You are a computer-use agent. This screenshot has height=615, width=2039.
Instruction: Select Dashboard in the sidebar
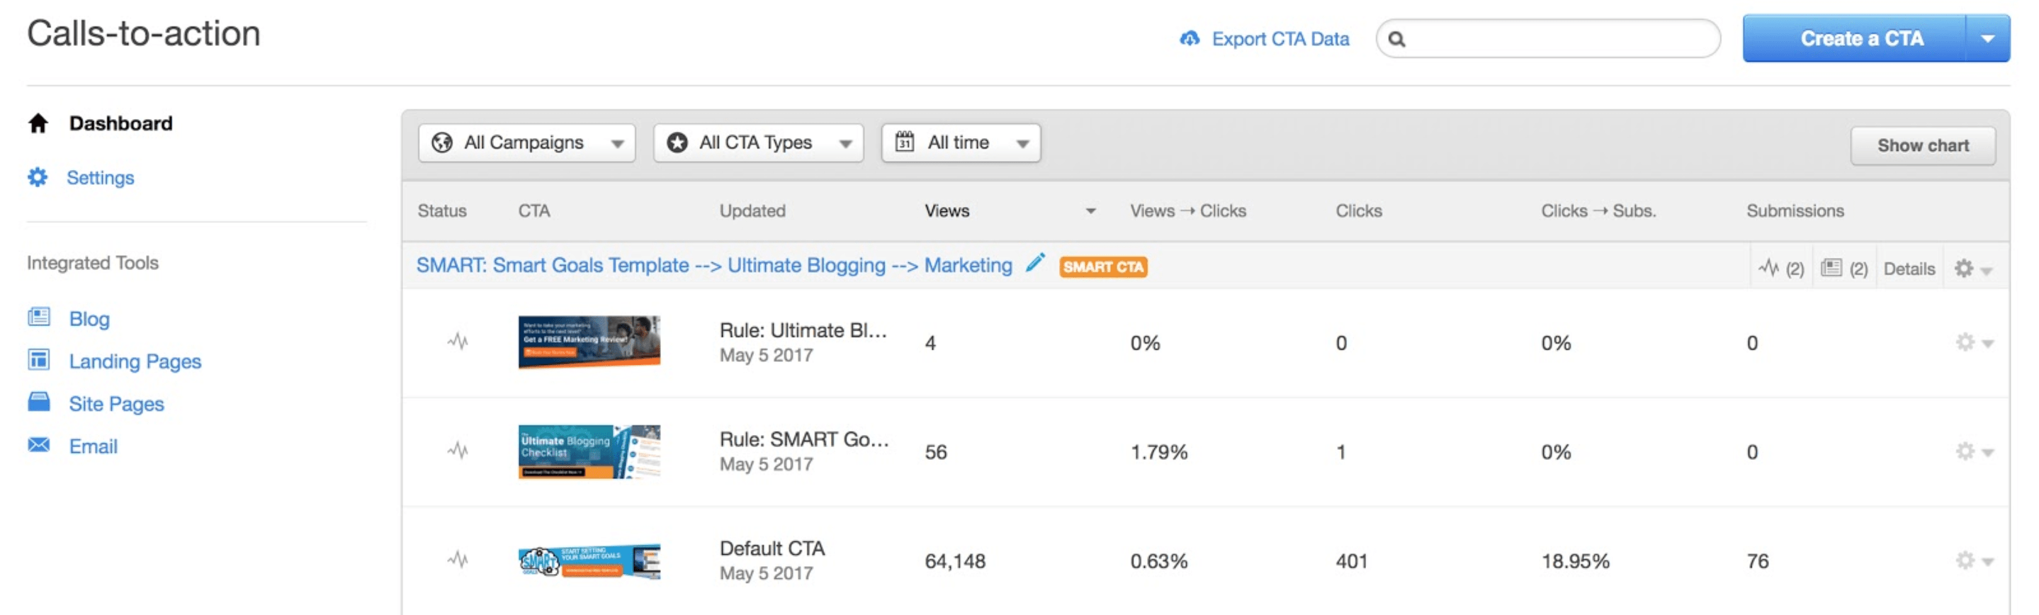tap(121, 123)
